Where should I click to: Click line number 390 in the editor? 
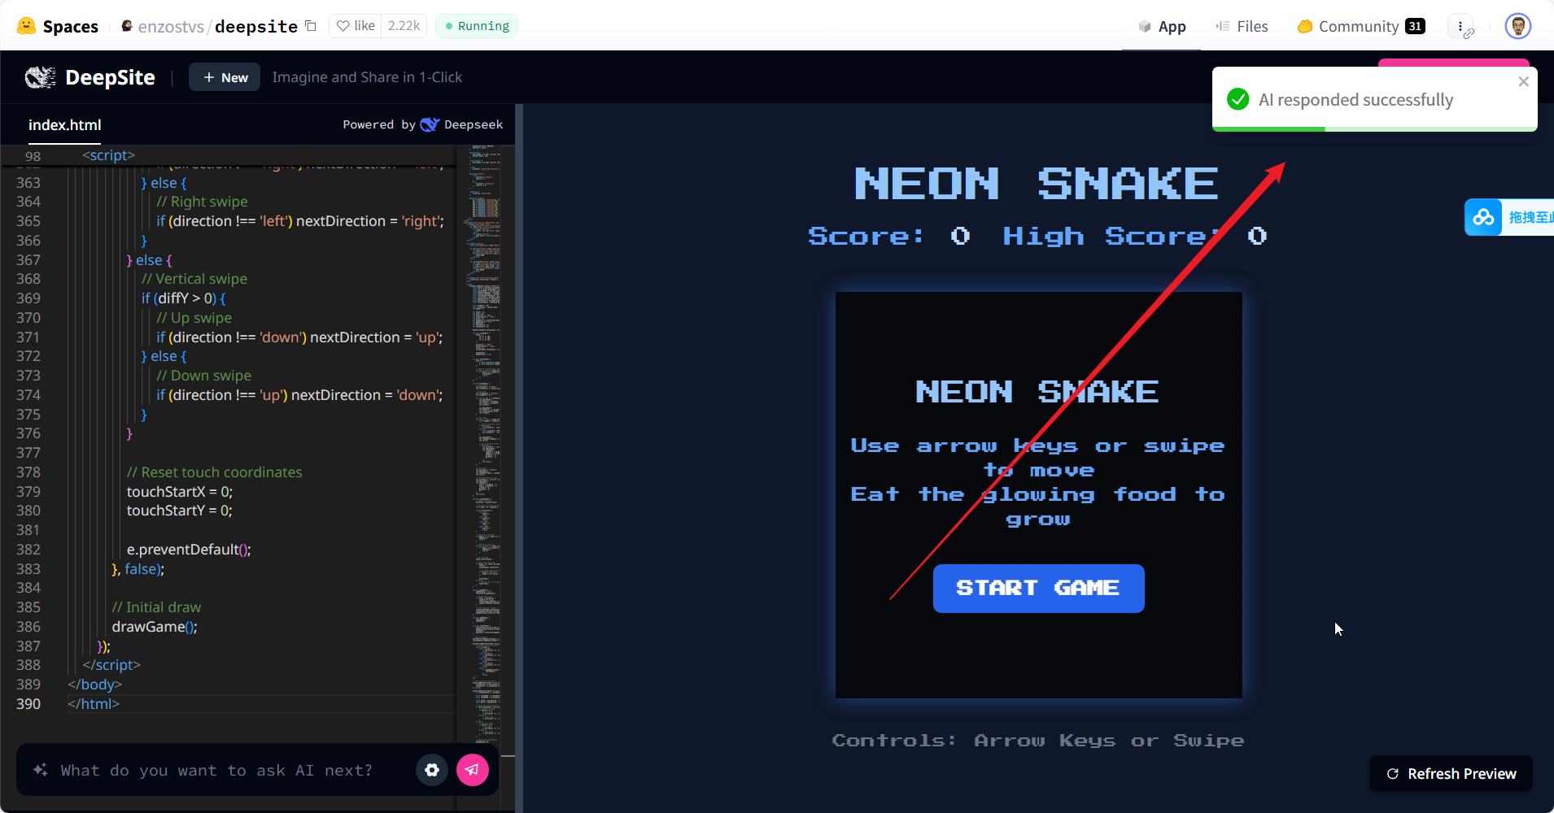point(28,704)
